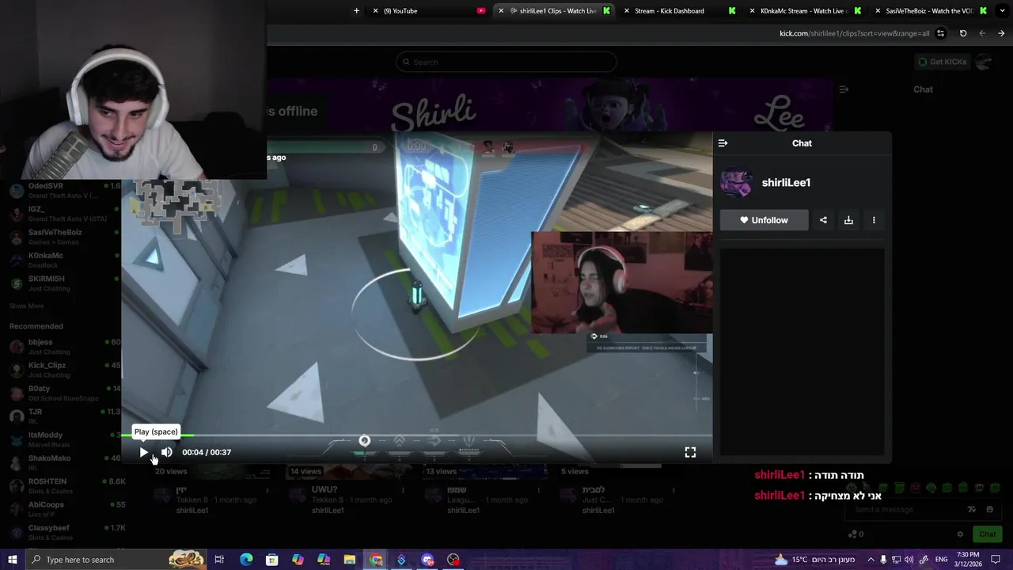
Task: Open the Windows Start menu
Action: click(12, 560)
